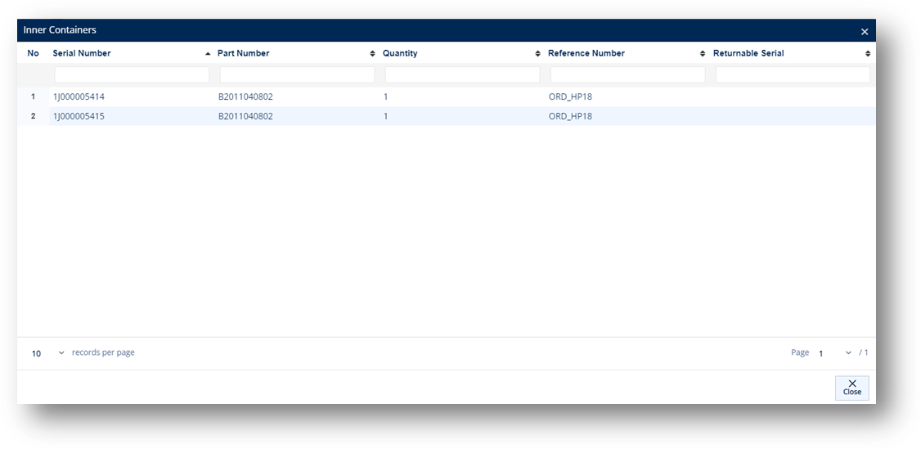The image size is (921, 449).
Task: Click the Close button at bottom right
Action: click(851, 388)
